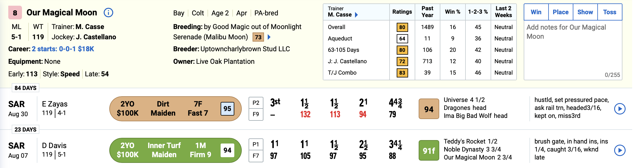Play replay for Aug 07 race
This screenshot has height=168, width=633.
click(x=620, y=150)
